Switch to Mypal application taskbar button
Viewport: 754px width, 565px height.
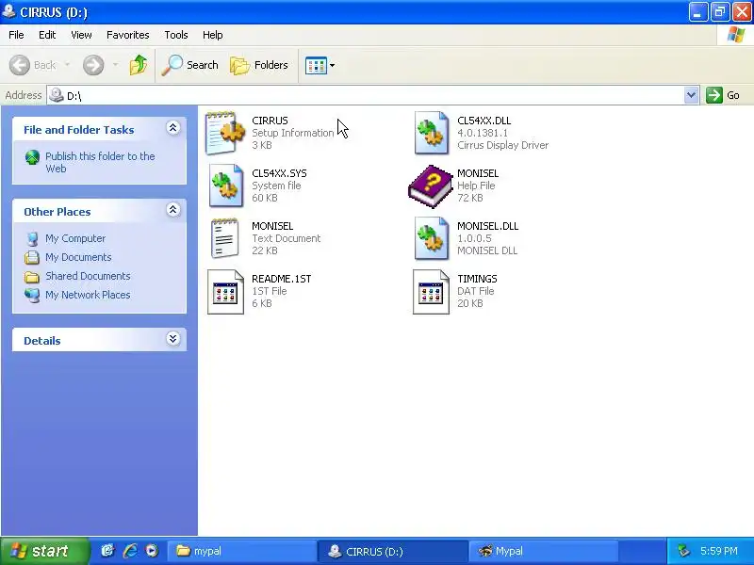click(x=544, y=551)
